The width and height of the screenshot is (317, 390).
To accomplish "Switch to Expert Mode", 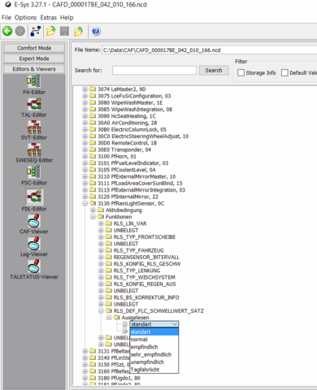I will (34, 58).
